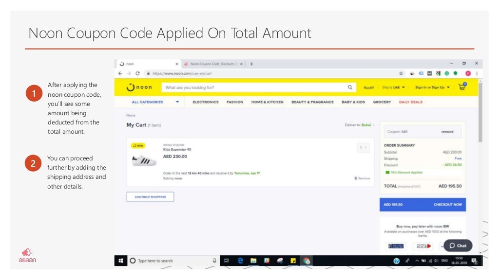Click the Home breadcrumb link
The image size is (499, 280).
[x=131, y=116]
